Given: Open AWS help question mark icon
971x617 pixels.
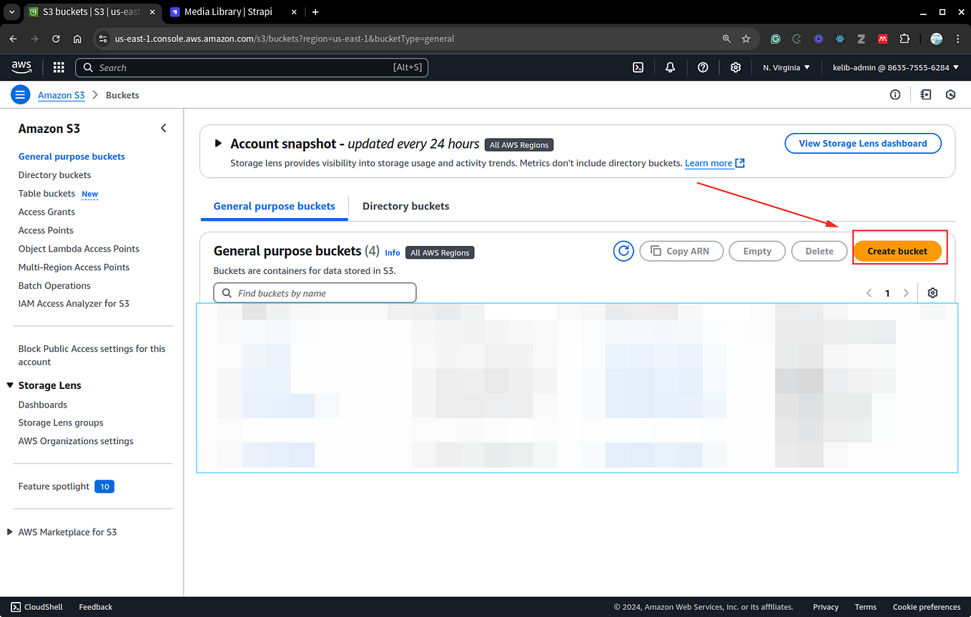Looking at the screenshot, I should (702, 66).
